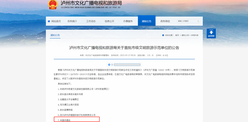Viewport: 248px width, 122px height.
Task: Click the publish time 2023-03-17 09:26
Action: [x=128, y=55]
